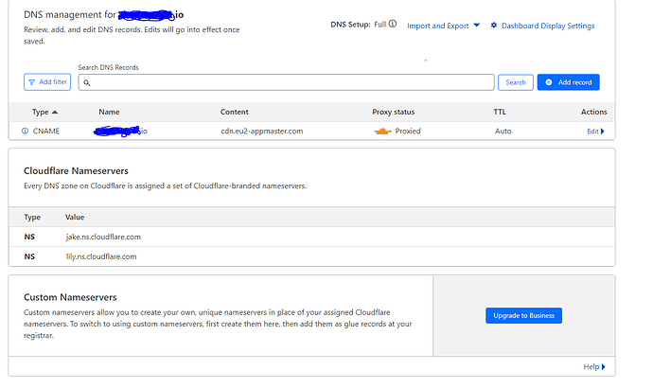Focus the Search DNS Records field
Screen dimensions: 653x388
tap(286, 82)
